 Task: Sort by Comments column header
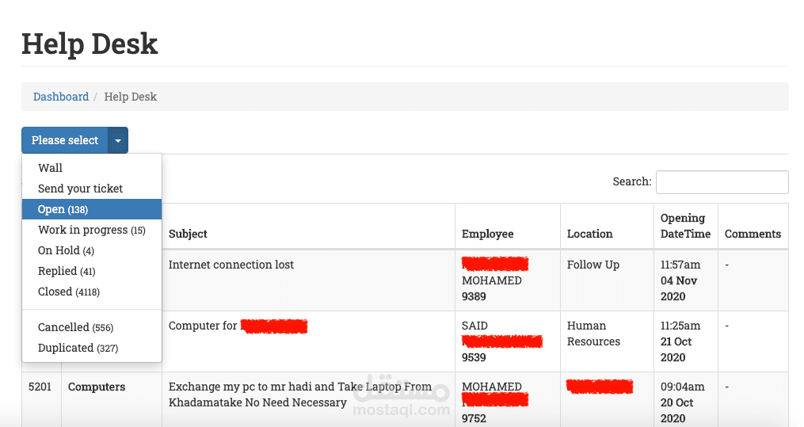(753, 234)
